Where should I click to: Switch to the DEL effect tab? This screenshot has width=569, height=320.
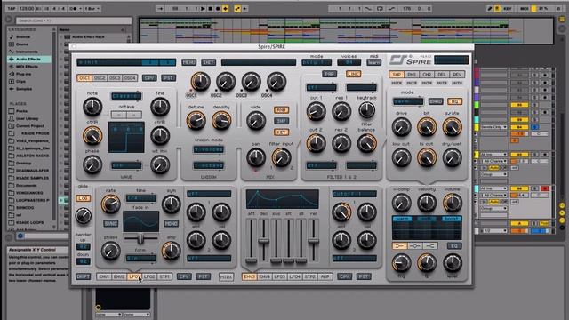tap(442, 75)
